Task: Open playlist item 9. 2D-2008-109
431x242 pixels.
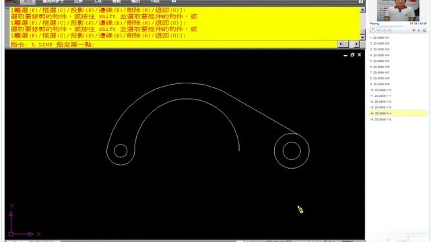Action: point(380,84)
